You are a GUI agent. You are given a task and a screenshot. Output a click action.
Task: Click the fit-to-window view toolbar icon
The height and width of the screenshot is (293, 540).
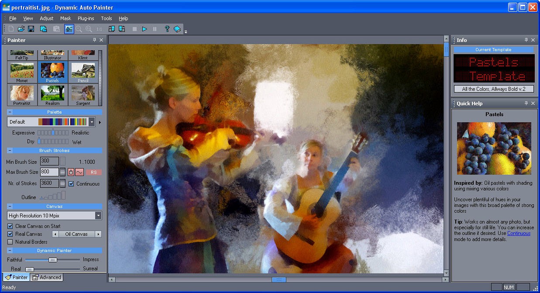pos(69,29)
